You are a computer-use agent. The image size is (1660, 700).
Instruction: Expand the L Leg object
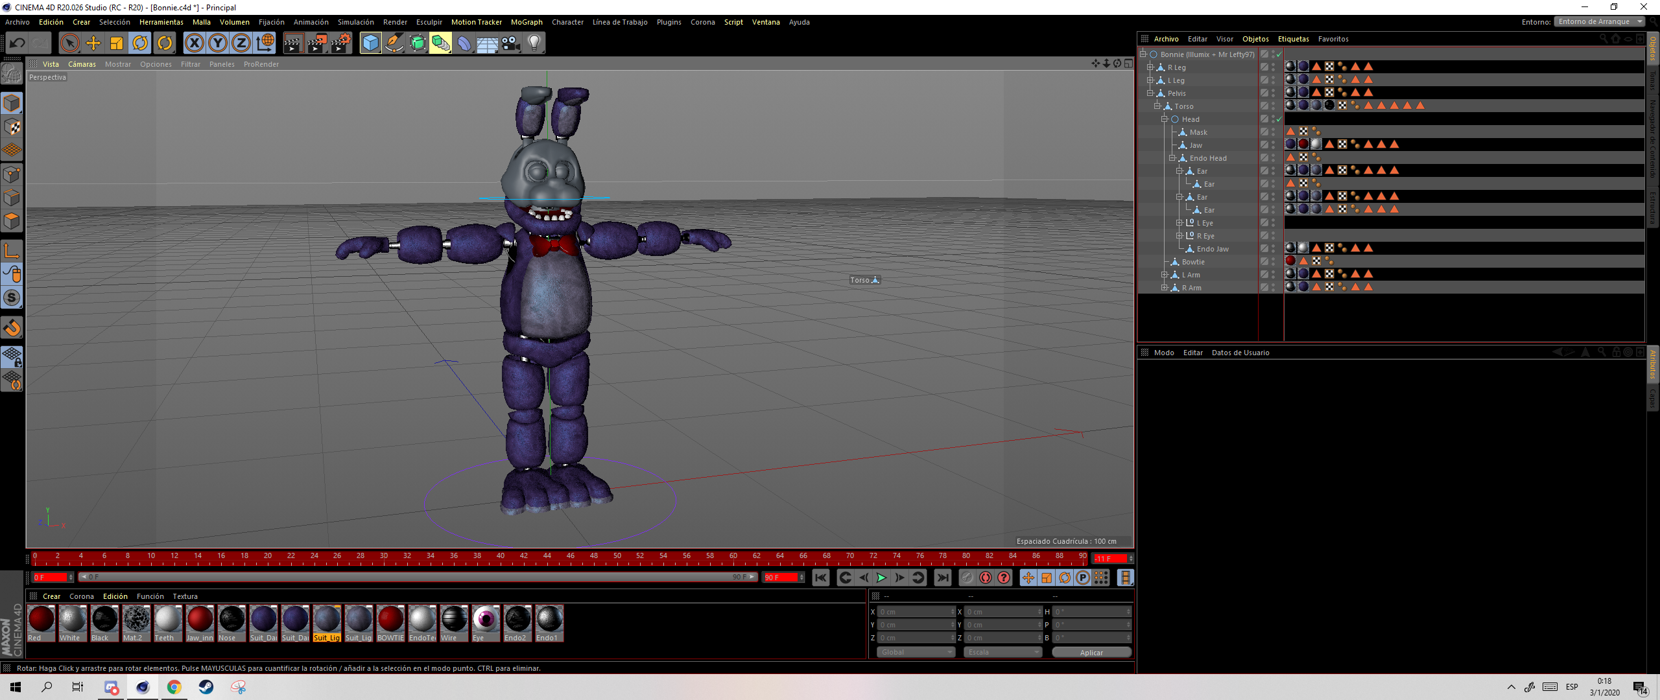(x=1150, y=80)
